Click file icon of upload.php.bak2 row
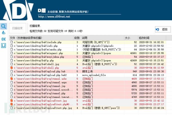 coord(11,75)
